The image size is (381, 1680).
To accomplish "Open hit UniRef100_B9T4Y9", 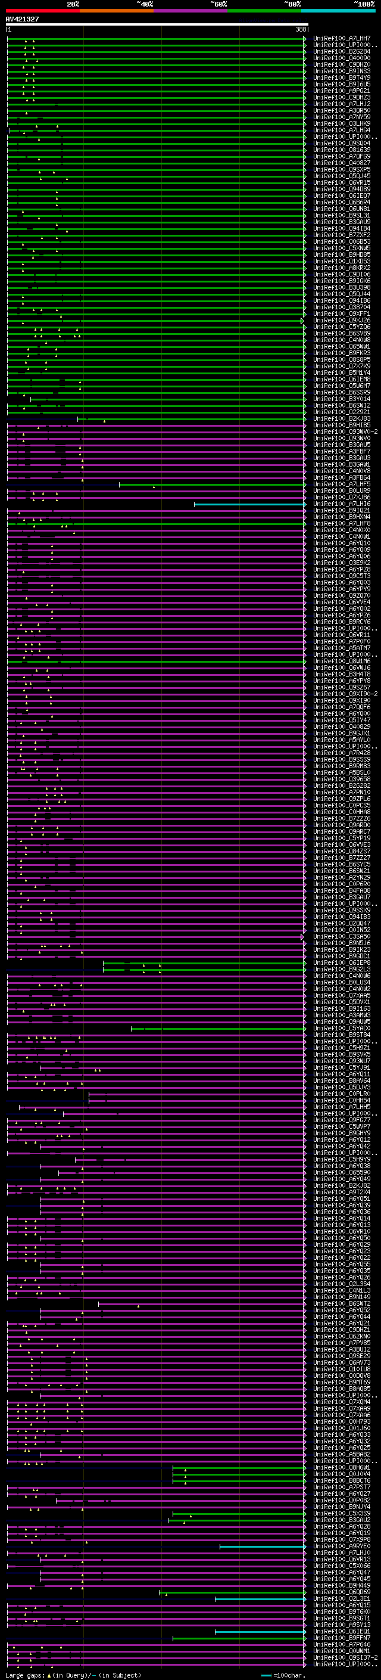I will [x=342, y=77].
